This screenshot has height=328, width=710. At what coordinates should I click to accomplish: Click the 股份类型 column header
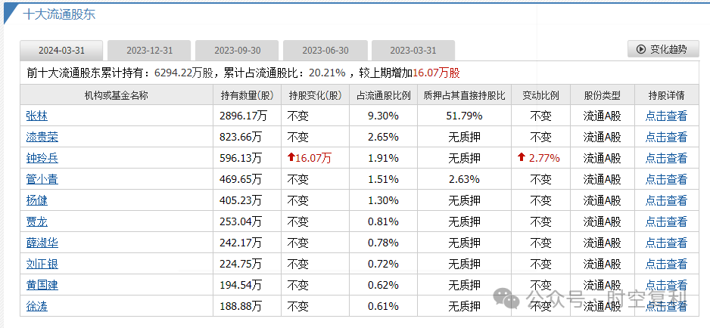[603, 95]
